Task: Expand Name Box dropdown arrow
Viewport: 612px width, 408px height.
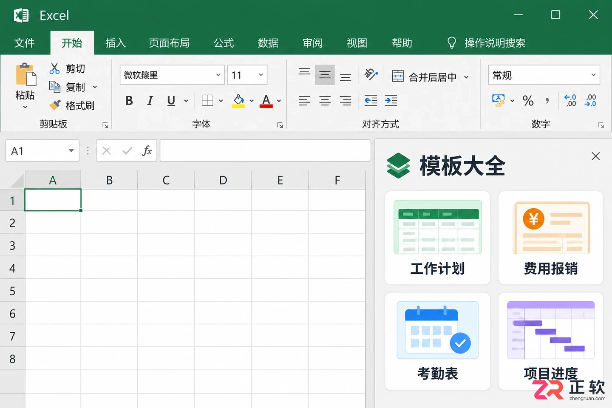Action: point(71,151)
